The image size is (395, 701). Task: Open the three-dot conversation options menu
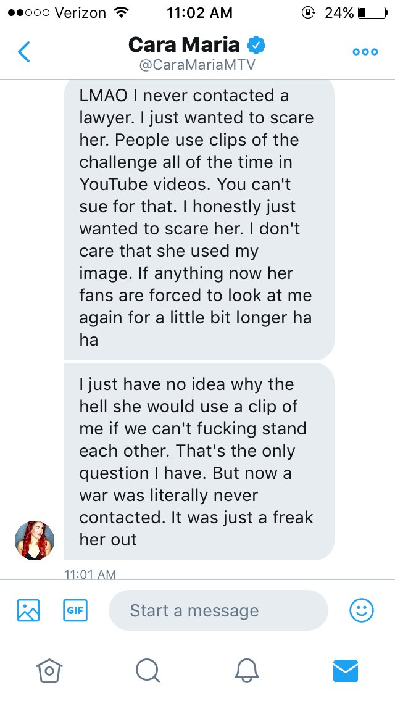(x=365, y=52)
